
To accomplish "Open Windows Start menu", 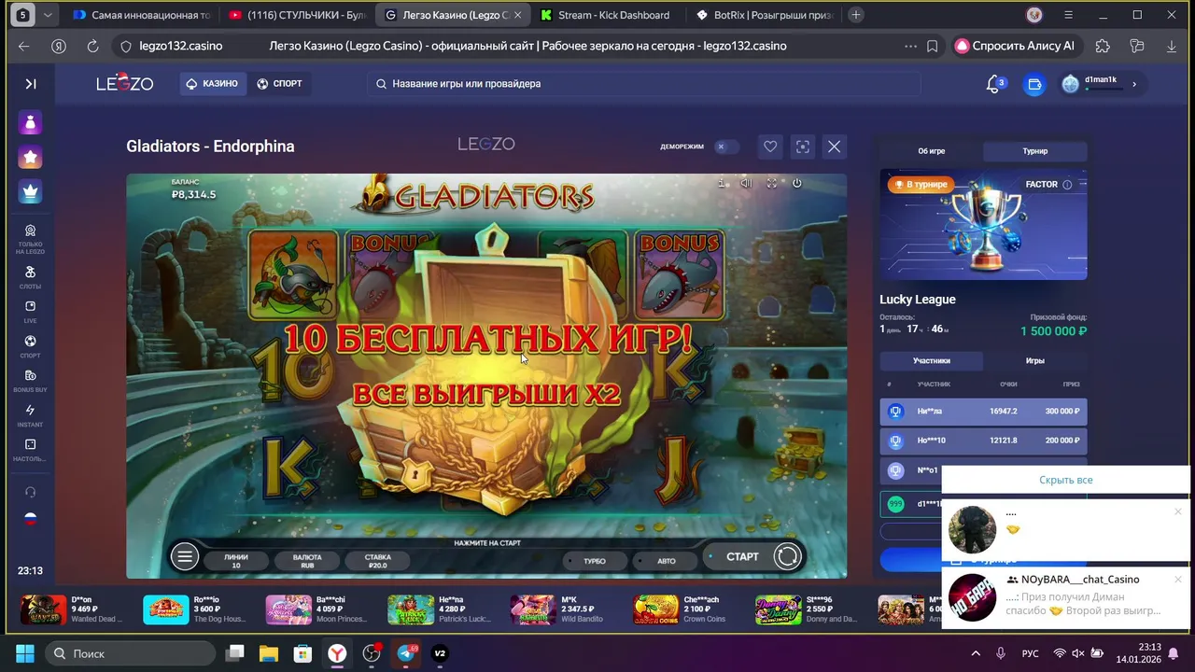I will [x=24, y=653].
